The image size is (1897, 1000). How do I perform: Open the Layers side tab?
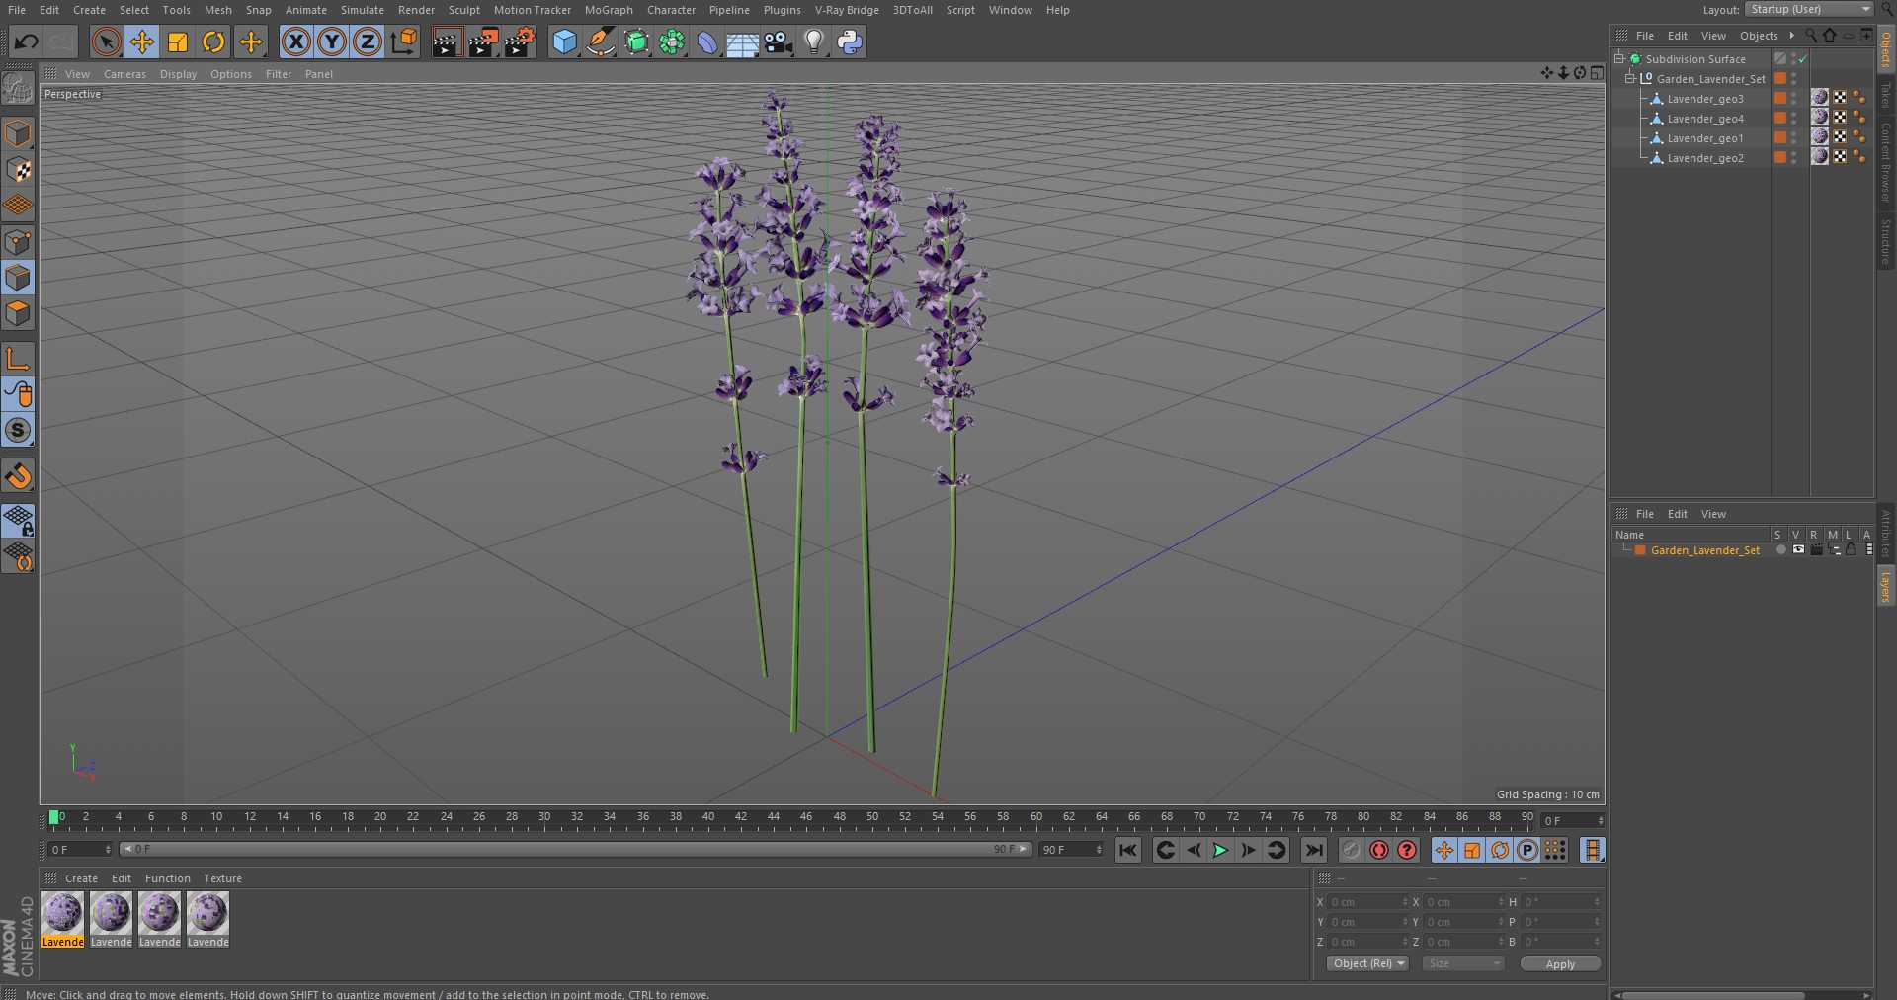coord(1885,586)
